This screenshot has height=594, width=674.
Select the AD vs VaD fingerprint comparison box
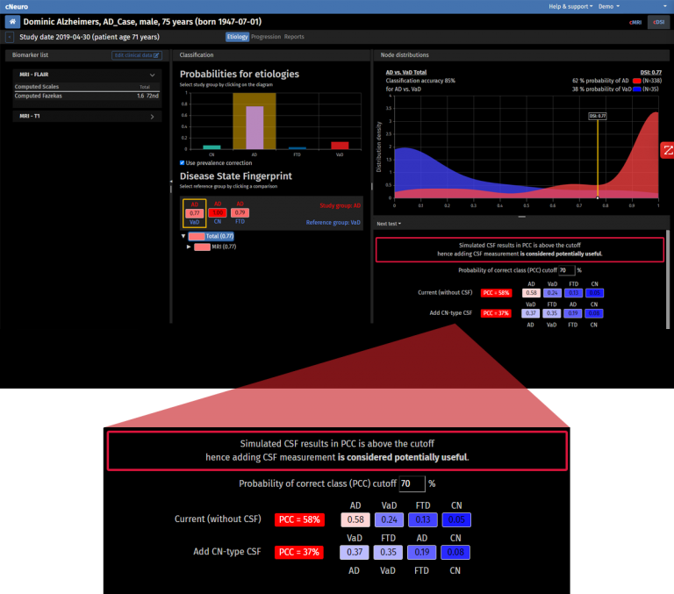(194, 211)
